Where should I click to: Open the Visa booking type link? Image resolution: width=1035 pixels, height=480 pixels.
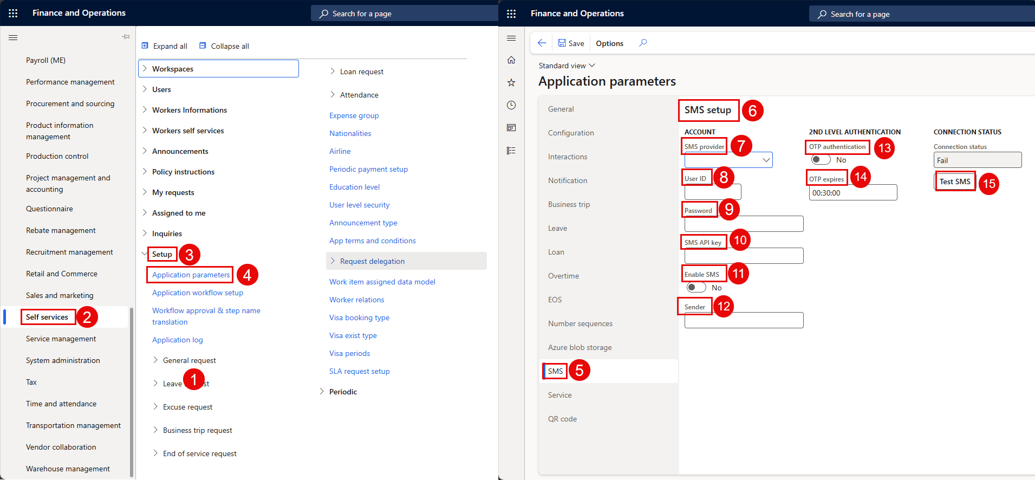[359, 317]
